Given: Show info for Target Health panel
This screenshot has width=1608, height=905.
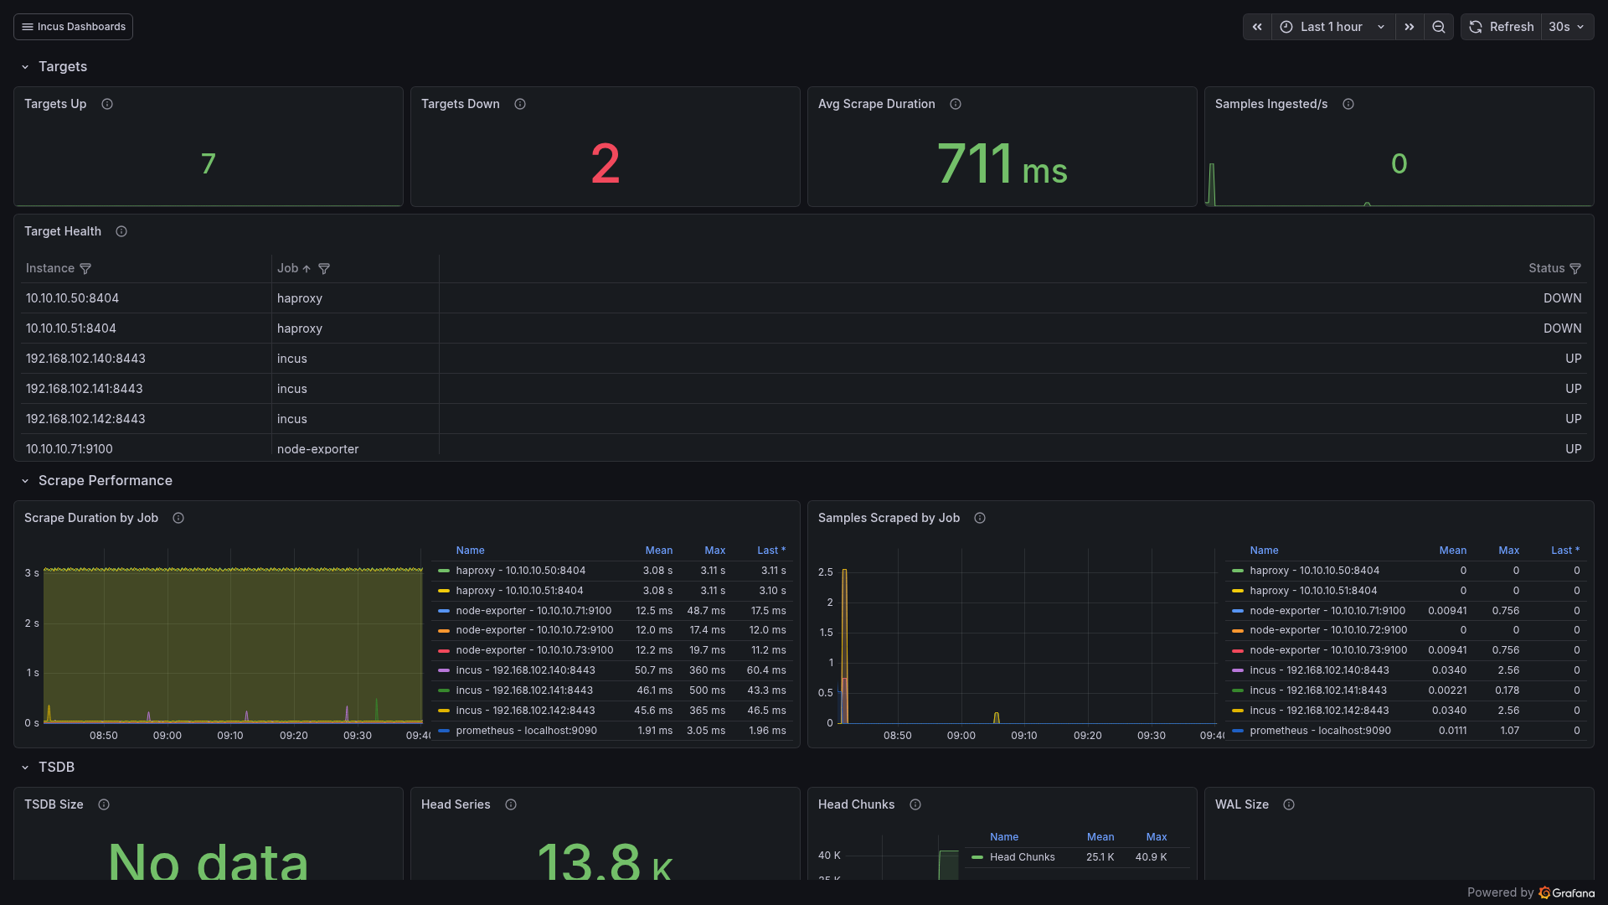Looking at the screenshot, I should coord(121,231).
